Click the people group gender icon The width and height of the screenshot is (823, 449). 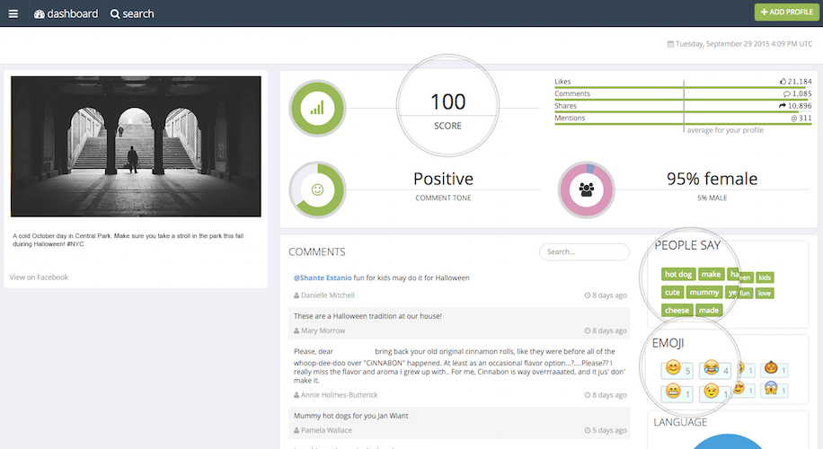point(587,189)
